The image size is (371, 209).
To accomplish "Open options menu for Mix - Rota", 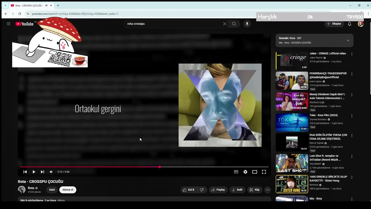I will pos(352,199).
